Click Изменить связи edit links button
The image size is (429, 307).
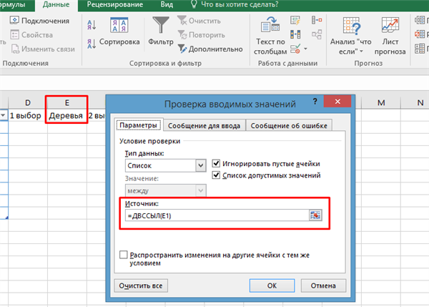(x=43, y=49)
